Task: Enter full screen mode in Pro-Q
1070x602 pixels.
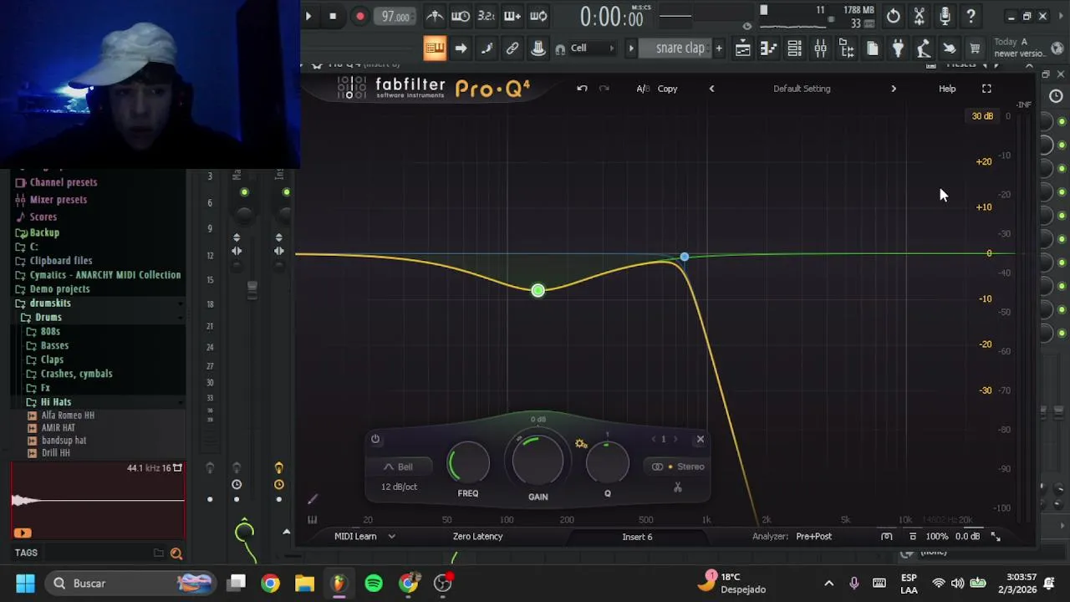Action: 986,89
